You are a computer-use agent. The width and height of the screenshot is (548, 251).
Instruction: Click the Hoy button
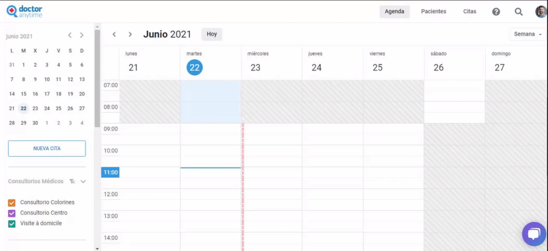click(212, 35)
